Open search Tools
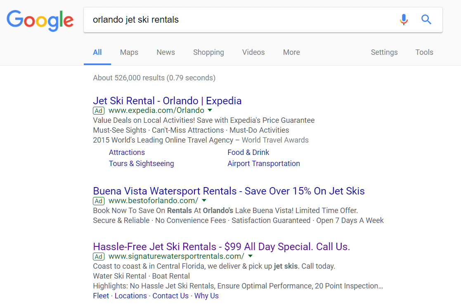This screenshot has width=461, height=307. point(424,52)
